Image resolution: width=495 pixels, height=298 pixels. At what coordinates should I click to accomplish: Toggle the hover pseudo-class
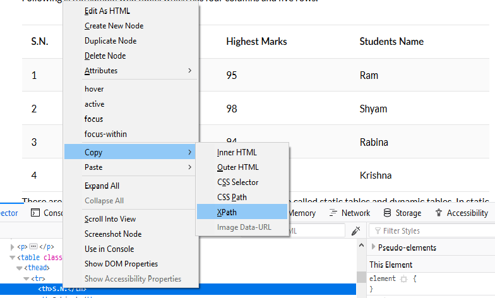click(93, 89)
